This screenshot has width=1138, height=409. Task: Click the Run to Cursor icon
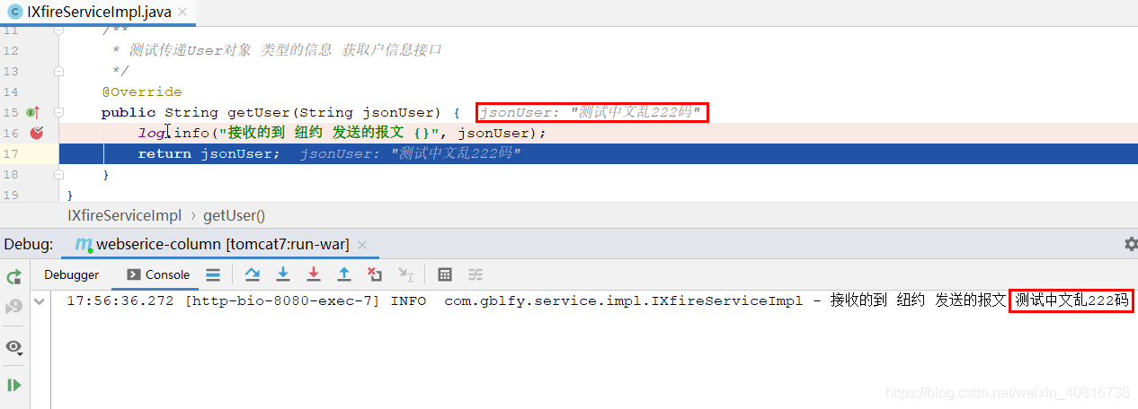coord(406,274)
